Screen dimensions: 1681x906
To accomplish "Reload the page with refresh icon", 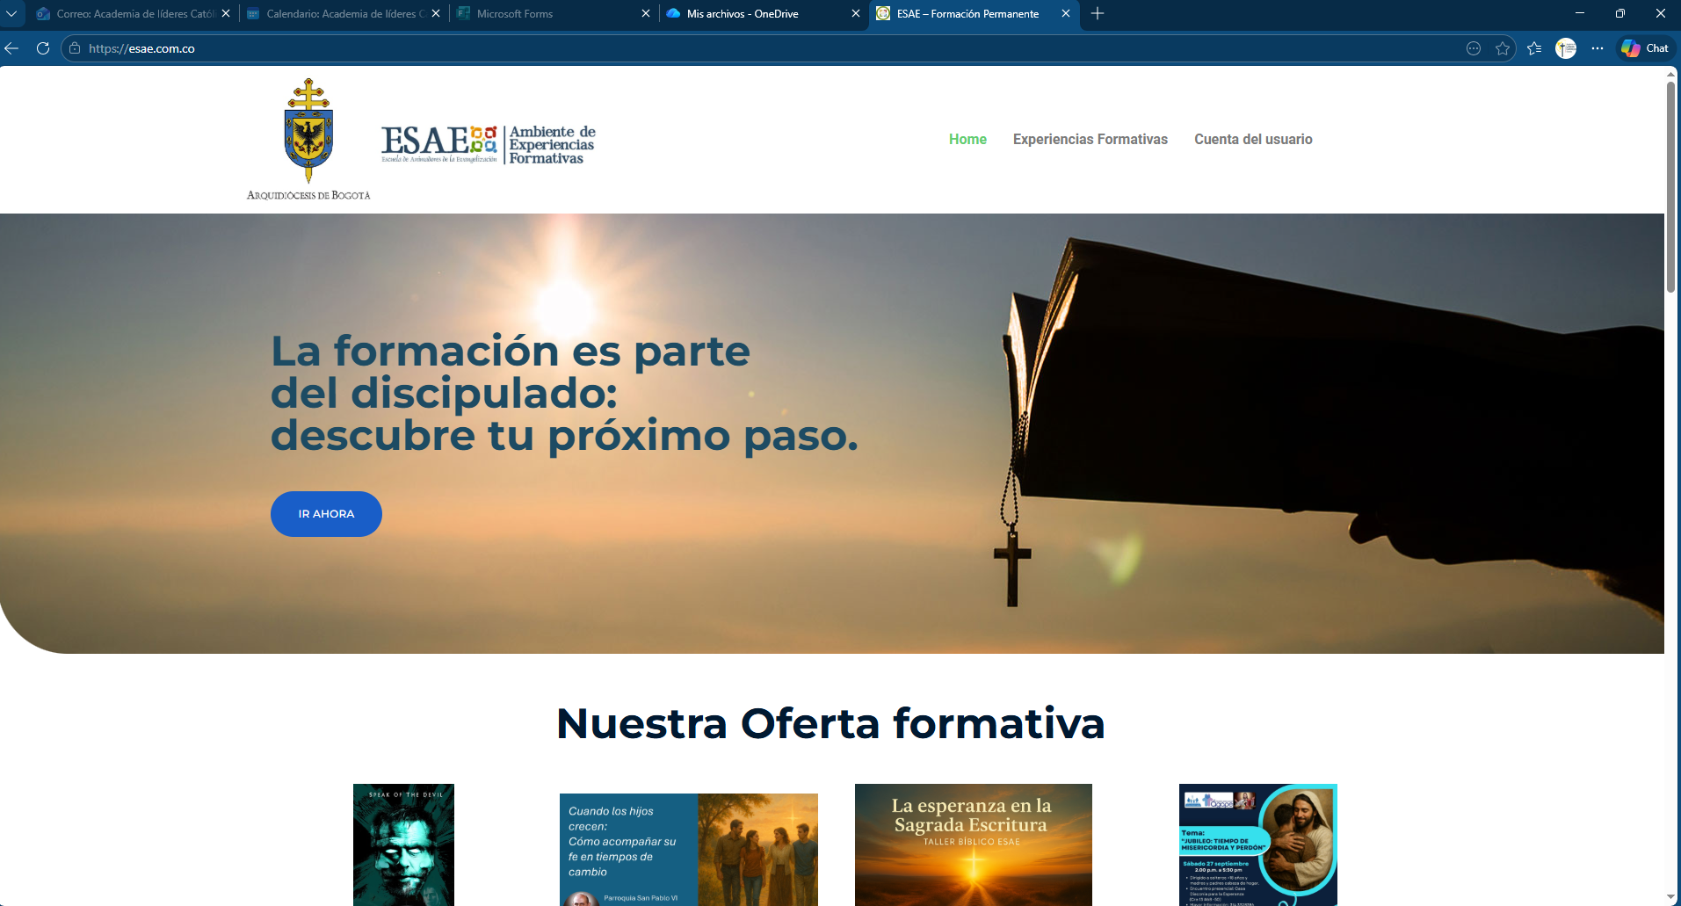I will click(42, 48).
